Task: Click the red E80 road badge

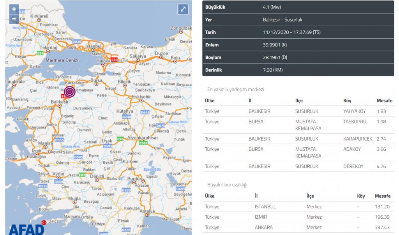Action: [x=114, y=60]
